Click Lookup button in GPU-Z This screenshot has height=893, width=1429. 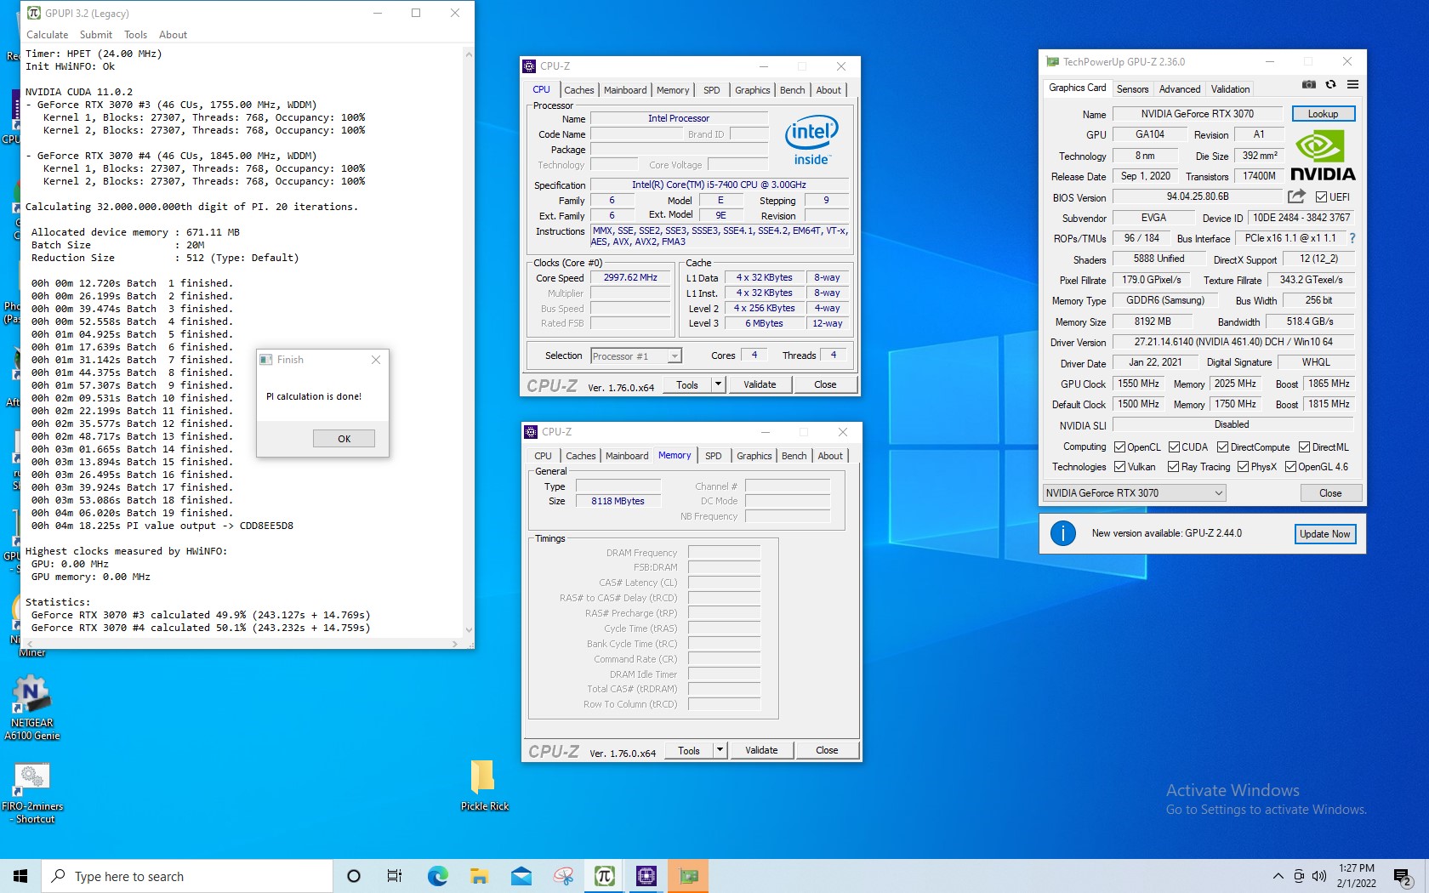tap(1323, 114)
